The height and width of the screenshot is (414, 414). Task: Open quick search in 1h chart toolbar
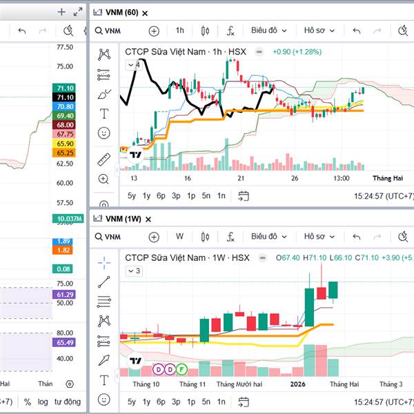(x=403, y=31)
